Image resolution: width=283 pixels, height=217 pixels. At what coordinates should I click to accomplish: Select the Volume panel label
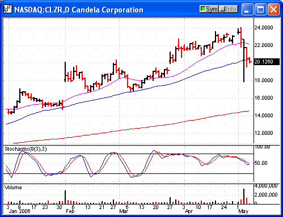point(13,188)
